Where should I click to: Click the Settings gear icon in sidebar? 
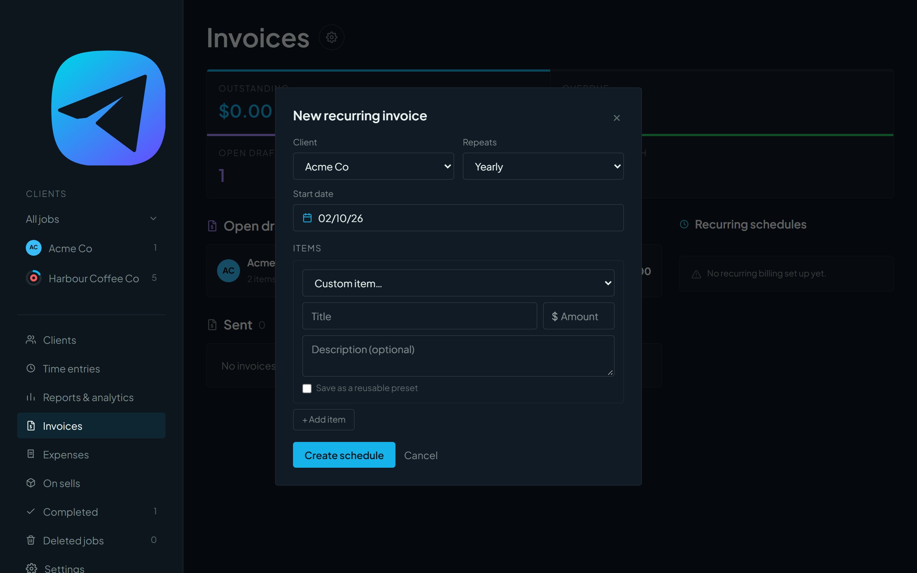point(32,568)
